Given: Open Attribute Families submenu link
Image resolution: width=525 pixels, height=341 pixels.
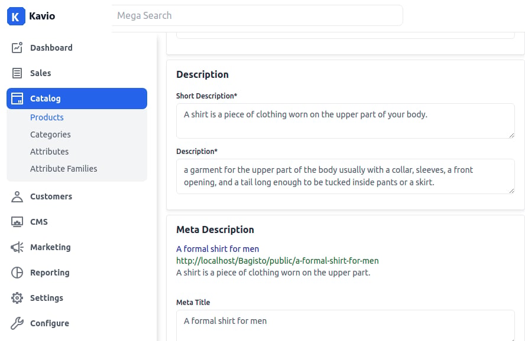Looking at the screenshot, I should [64, 169].
